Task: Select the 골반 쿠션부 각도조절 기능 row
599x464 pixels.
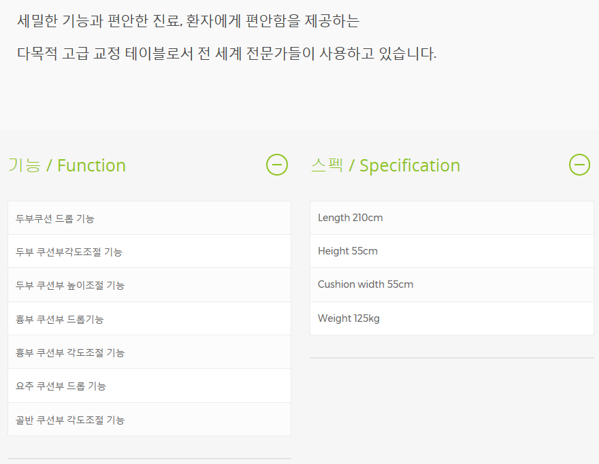Action: tap(149, 420)
